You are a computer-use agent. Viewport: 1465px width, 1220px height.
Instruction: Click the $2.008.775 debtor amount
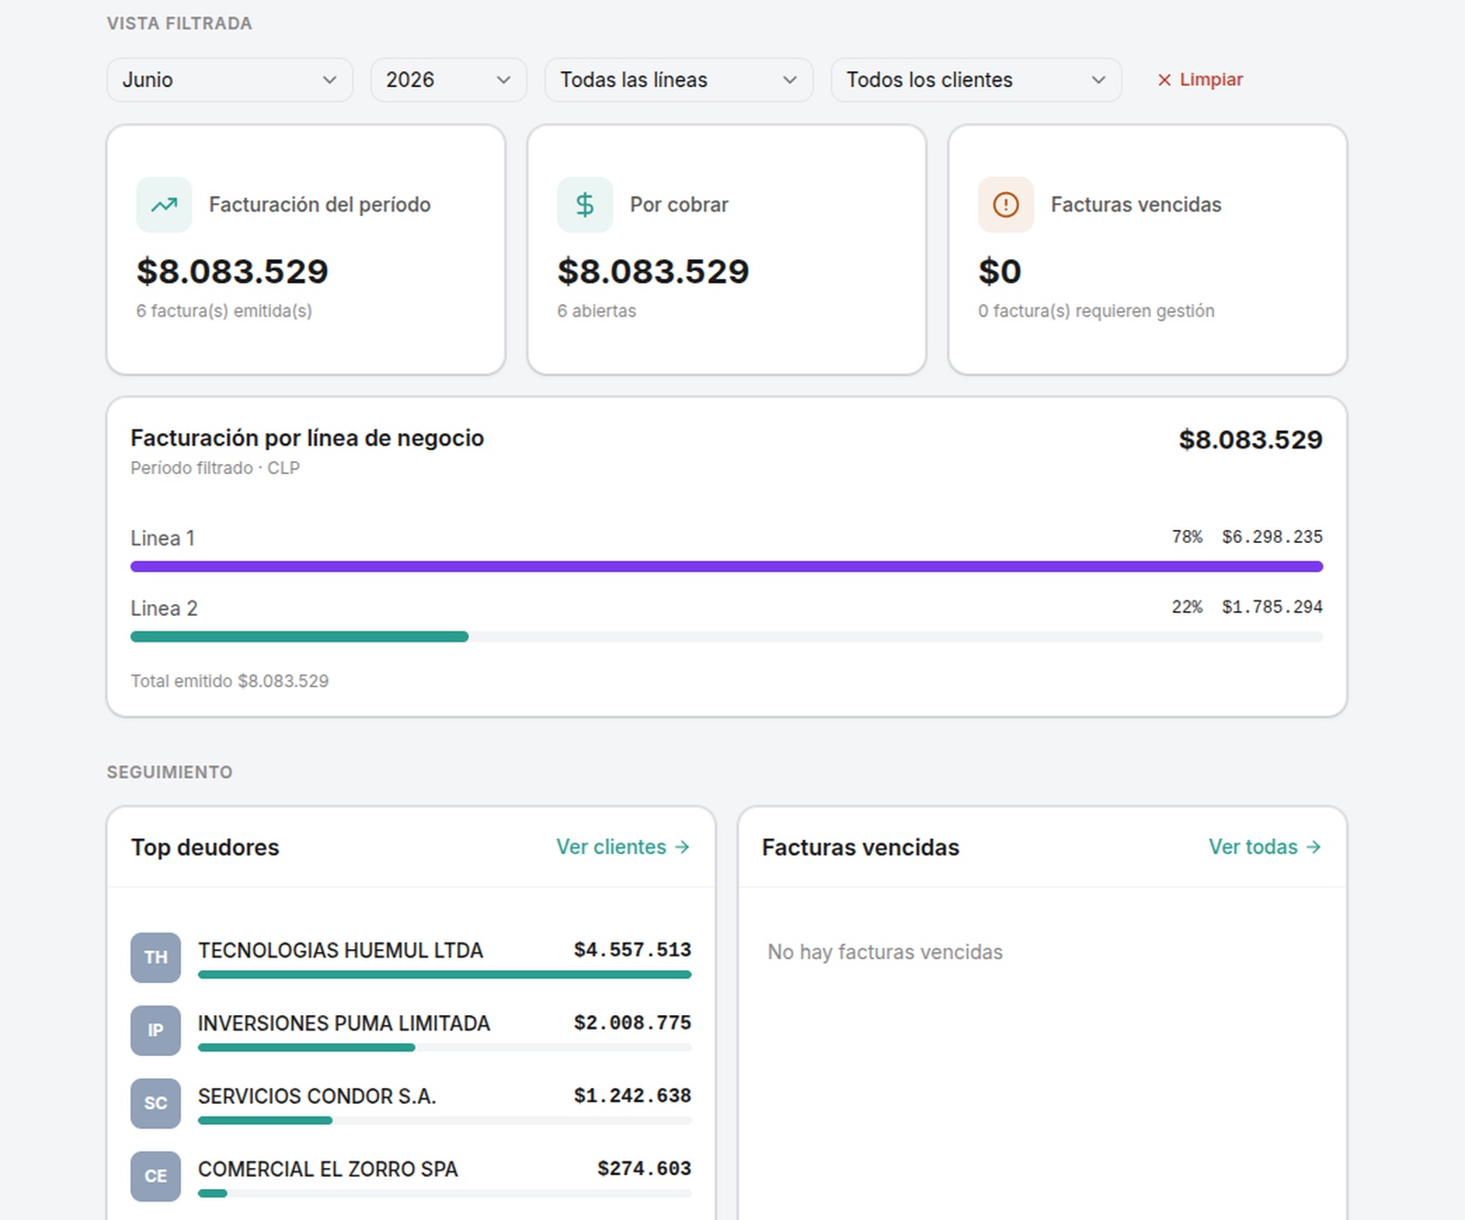pyautogui.click(x=633, y=1022)
